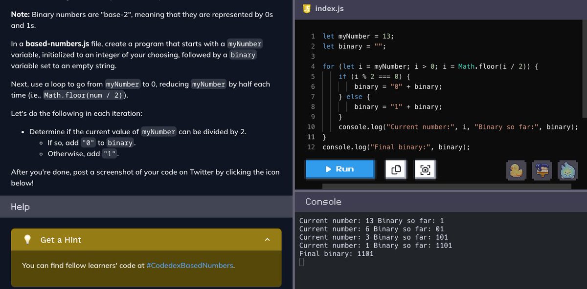
Task: Collapse the Get a Hint panel
Action: pos(267,239)
